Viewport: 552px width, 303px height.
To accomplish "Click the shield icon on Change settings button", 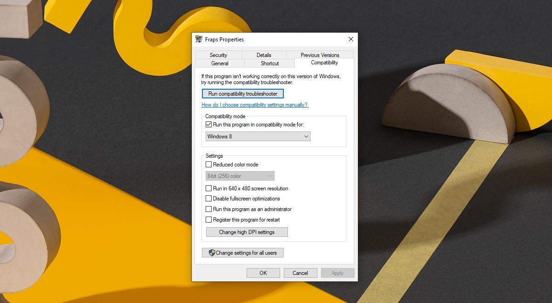I will (x=212, y=253).
